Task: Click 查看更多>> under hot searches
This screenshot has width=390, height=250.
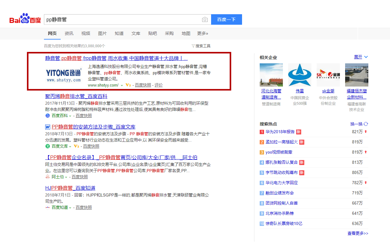Action: click(358, 234)
